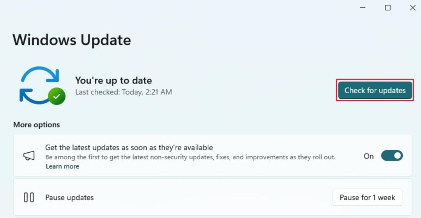This screenshot has width=421, height=218.
Task: Click the megaphone icon beside latest updates
Action: point(29,155)
